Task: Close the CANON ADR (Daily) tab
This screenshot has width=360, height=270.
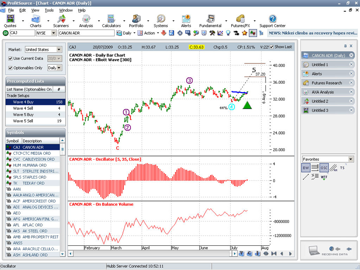Action: [351, 55]
